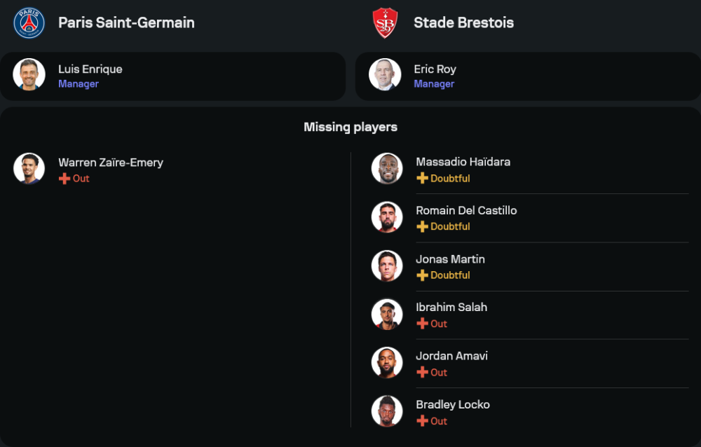This screenshot has height=447, width=701.
Task: Click the Paris Saint-Germain club crest
Action: 29,22
